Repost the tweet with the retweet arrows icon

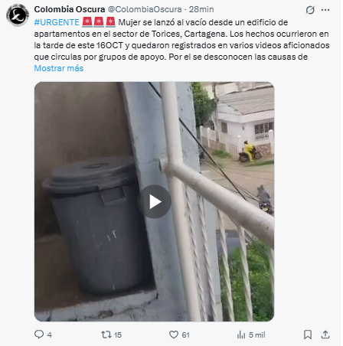pyautogui.click(x=106, y=335)
